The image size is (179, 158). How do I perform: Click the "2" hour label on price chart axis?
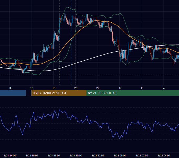pos(142,88)
